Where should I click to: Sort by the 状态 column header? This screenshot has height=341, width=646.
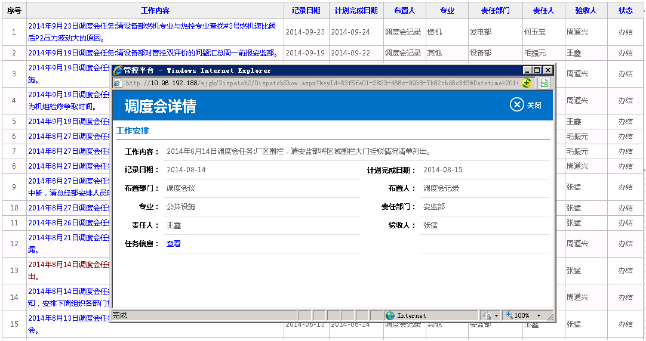[625, 11]
